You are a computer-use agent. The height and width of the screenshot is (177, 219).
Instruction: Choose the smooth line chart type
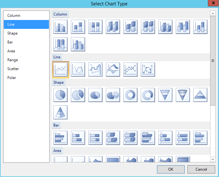pos(78,69)
